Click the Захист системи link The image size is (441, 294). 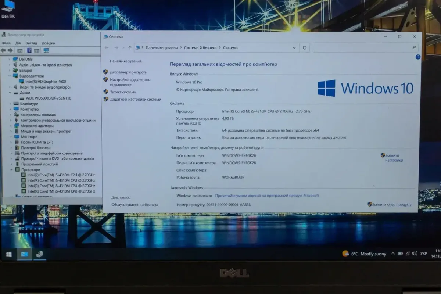point(123,92)
